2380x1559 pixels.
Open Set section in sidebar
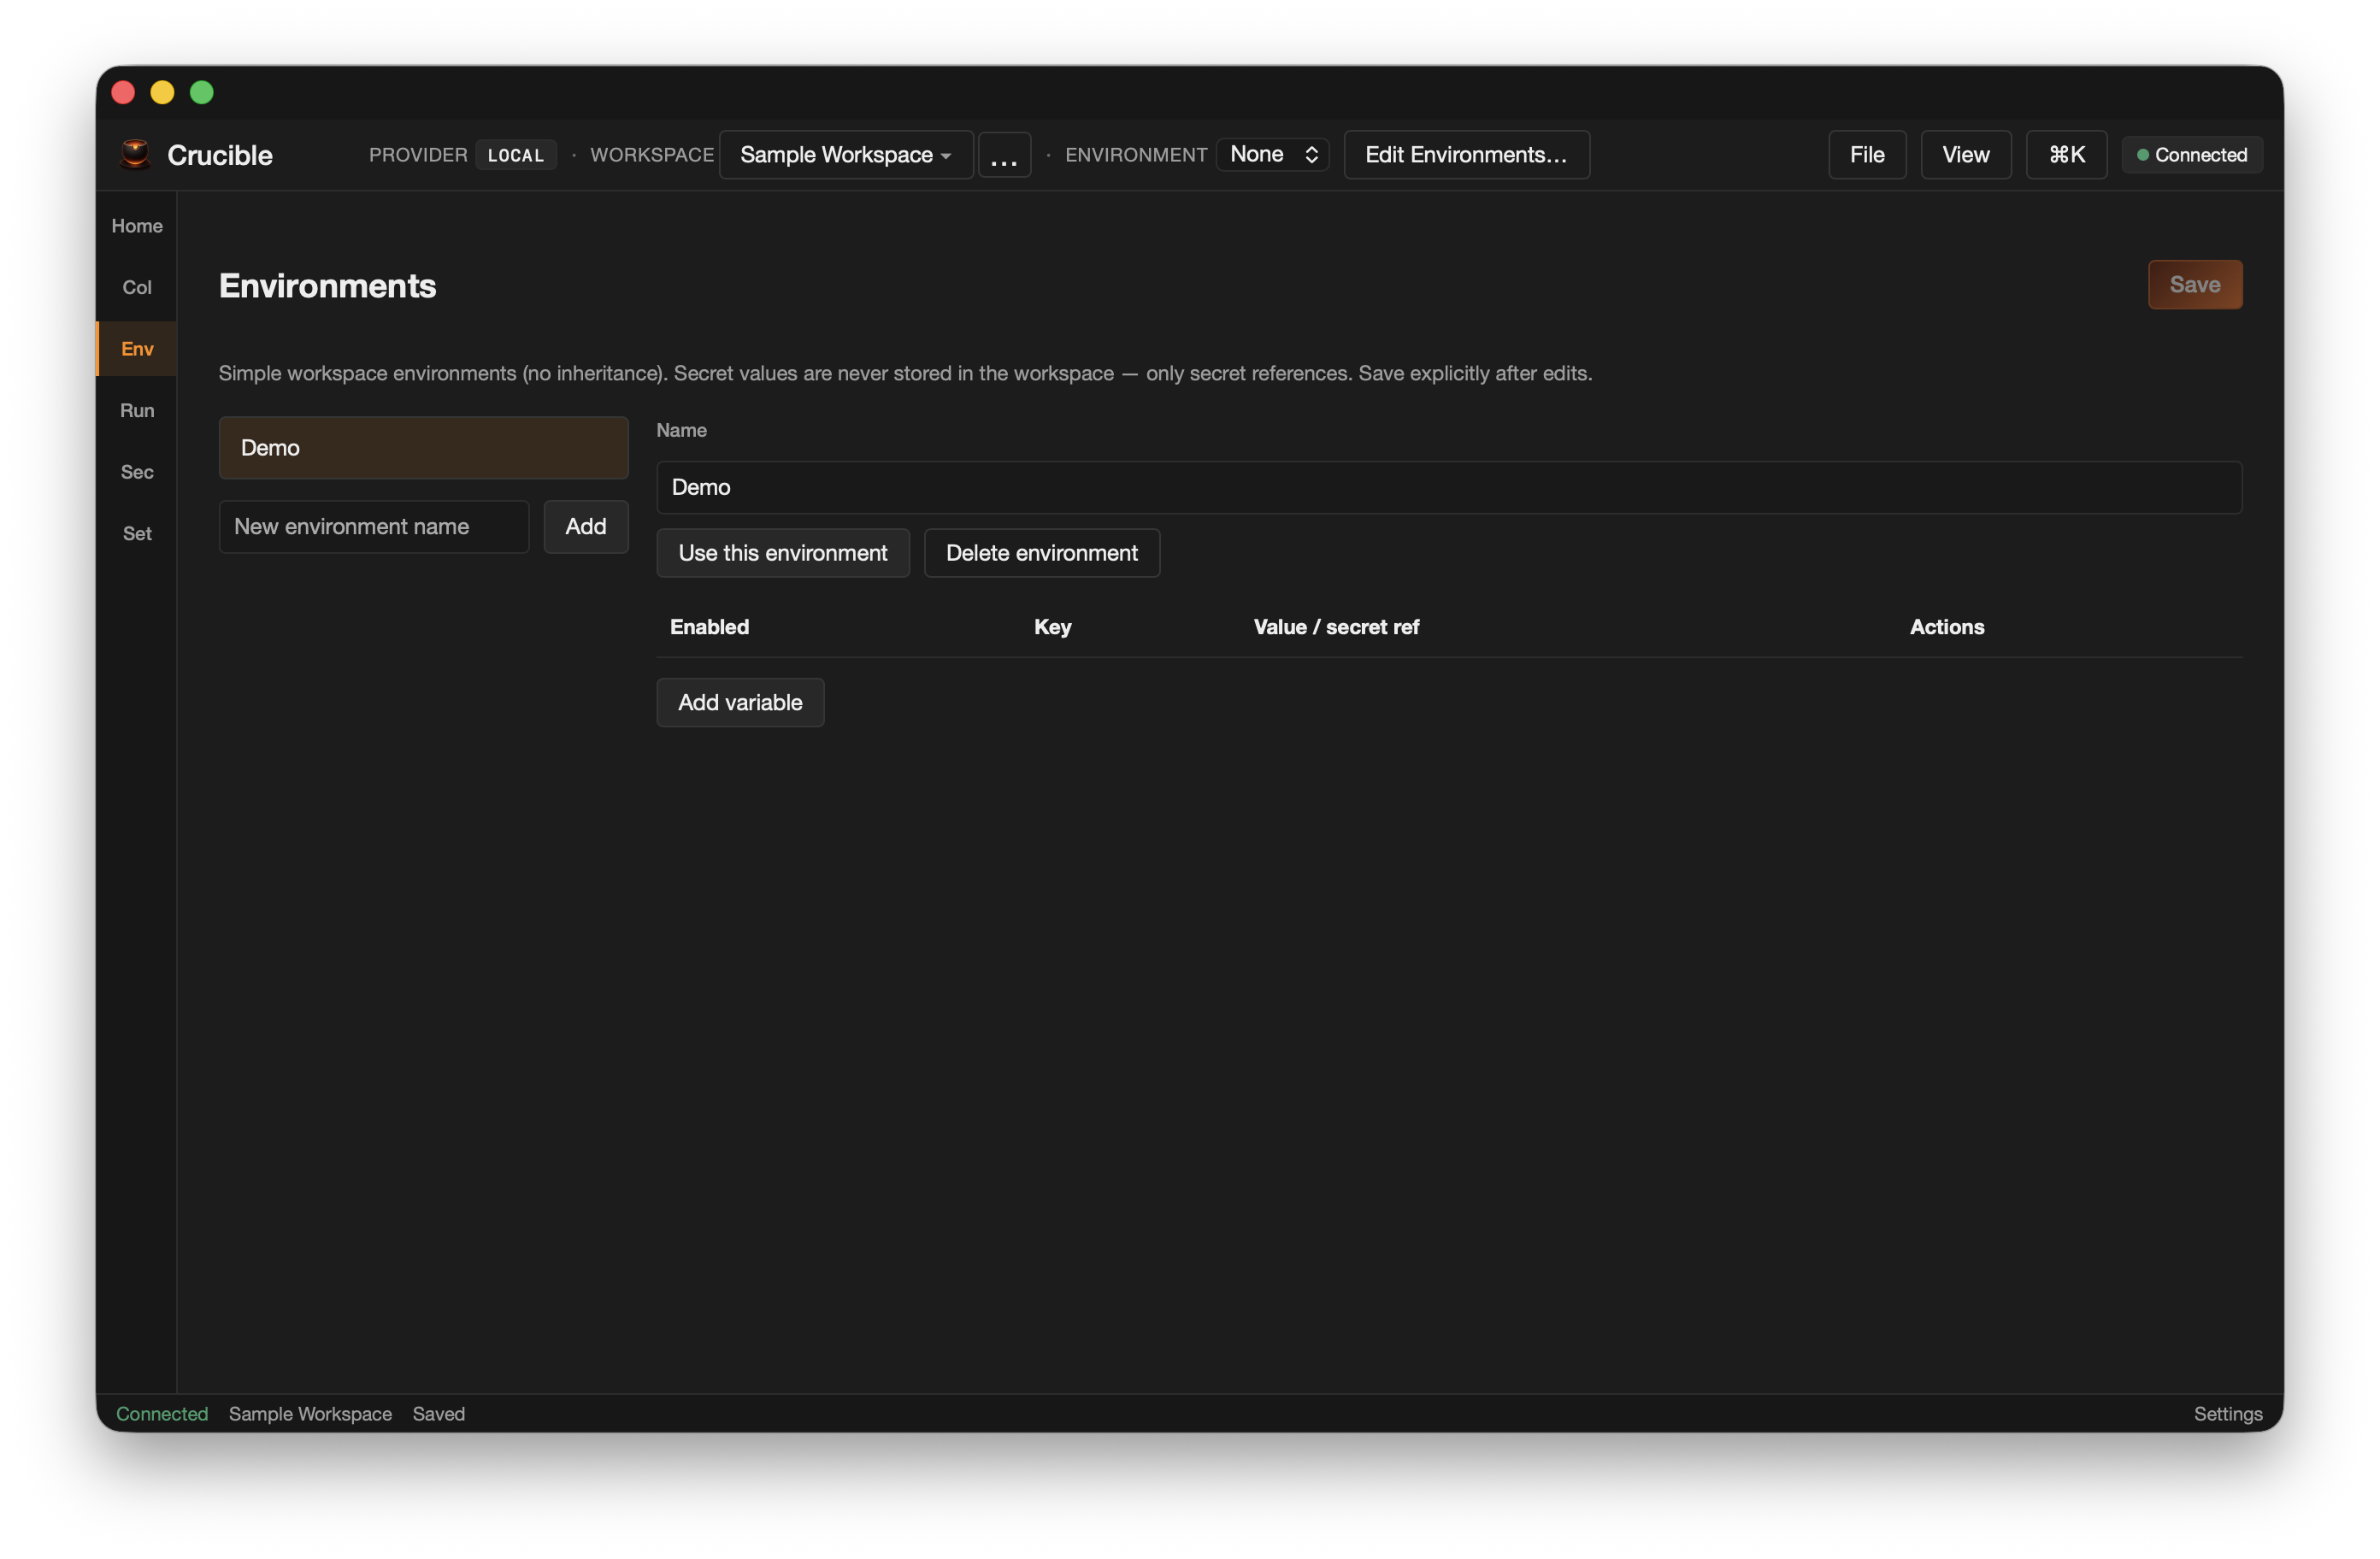click(x=137, y=533)
